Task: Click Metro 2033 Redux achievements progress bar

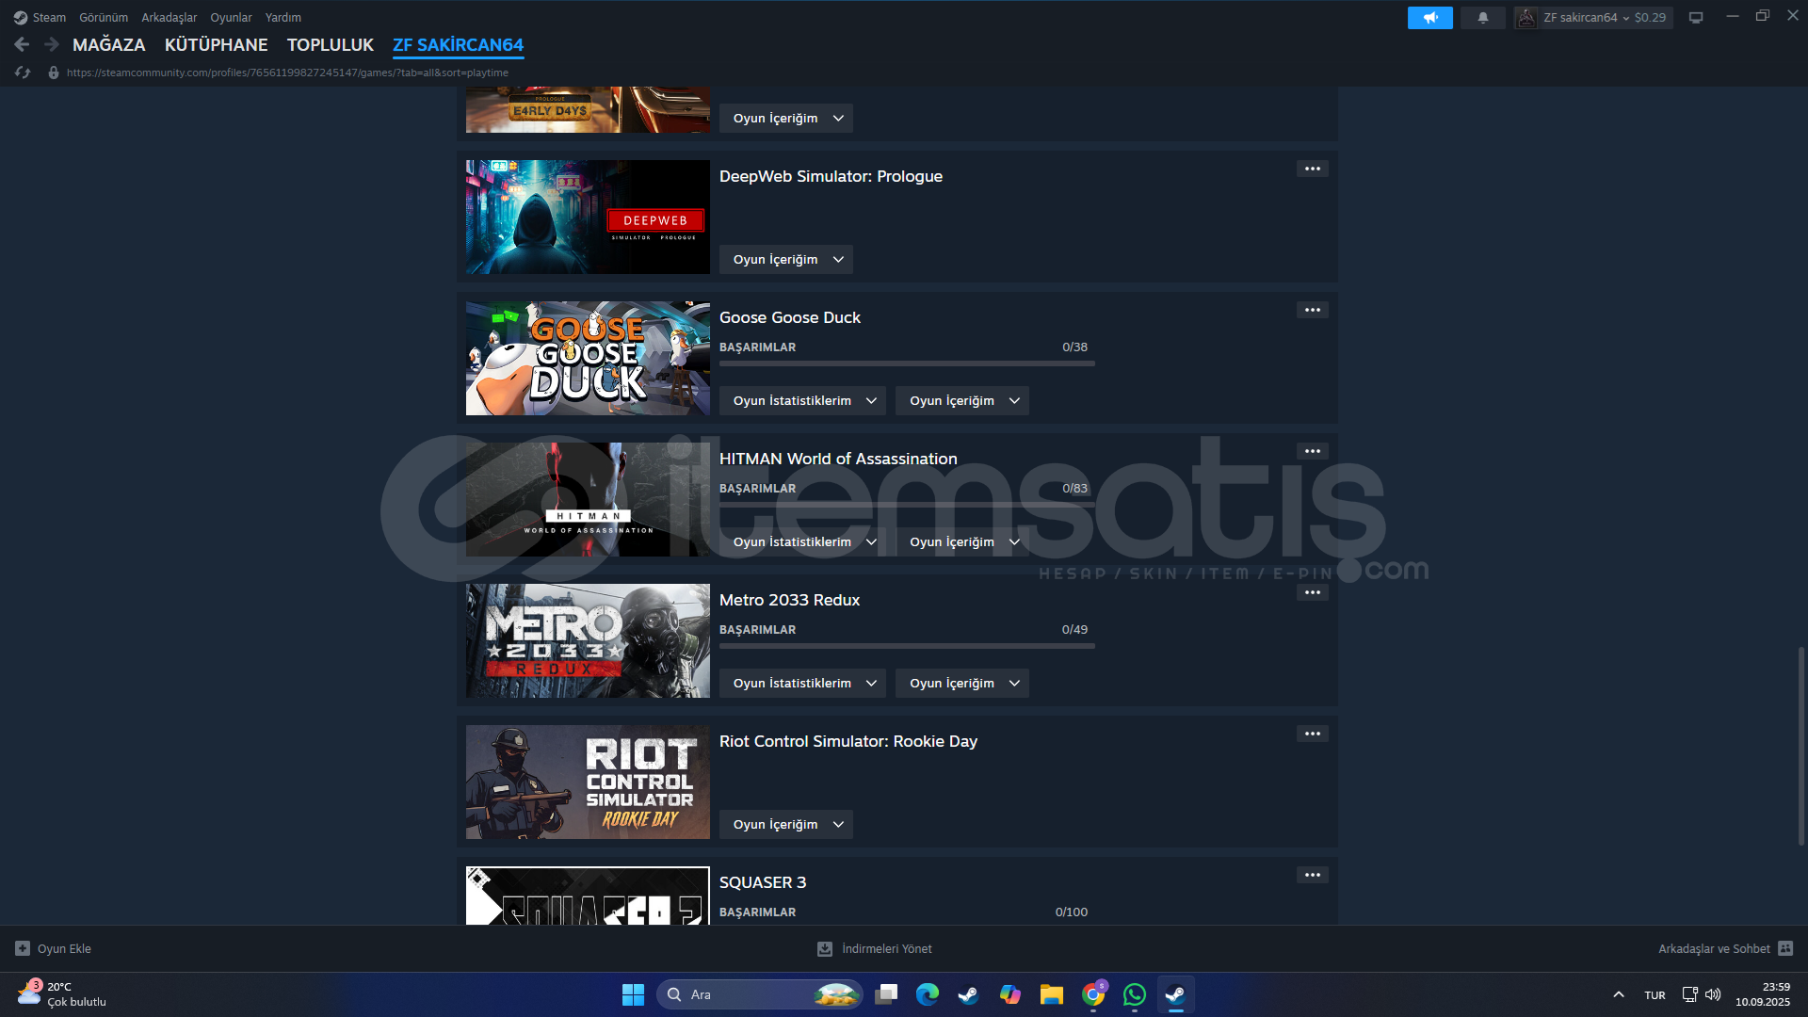Action: [907, 646]
